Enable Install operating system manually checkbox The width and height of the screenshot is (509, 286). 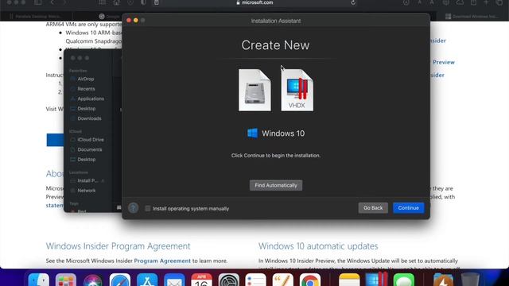(x=148, y=208)
